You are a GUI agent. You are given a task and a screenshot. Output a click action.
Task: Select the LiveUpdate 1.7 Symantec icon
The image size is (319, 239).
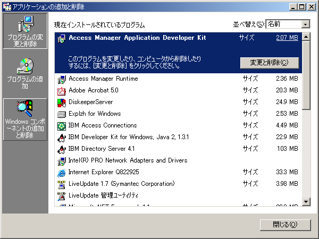click(61, 184)
